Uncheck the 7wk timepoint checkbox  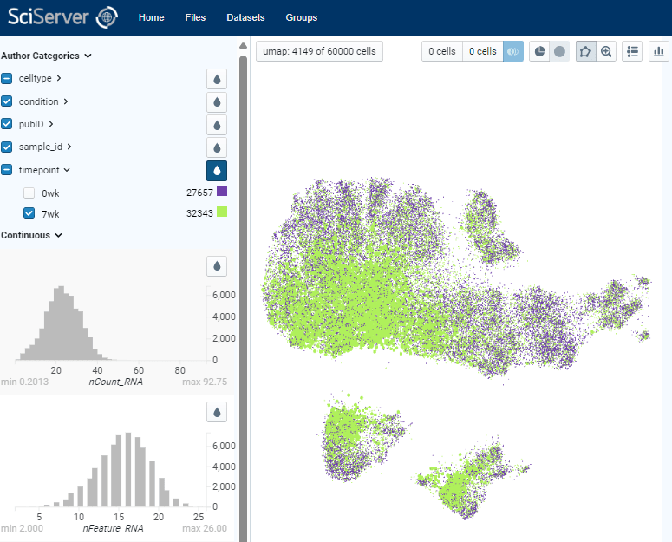tap(29, 213)
